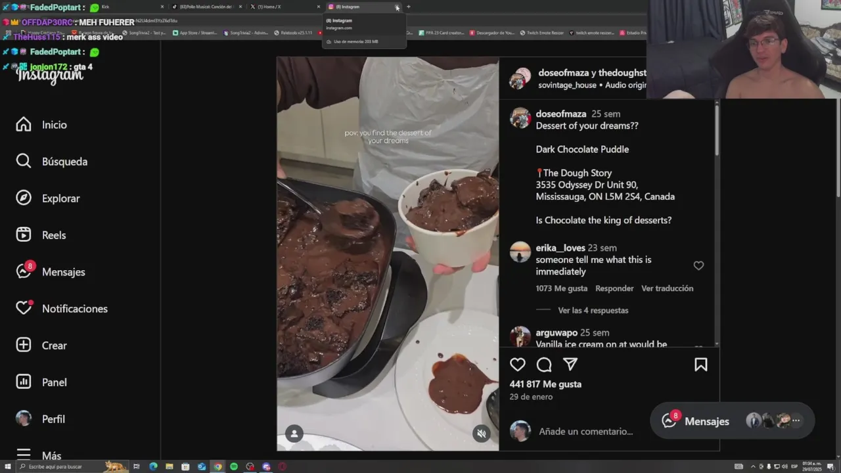Open Windows notification center
This screenshot has width=841, height=473.
[x=830, y=466]
